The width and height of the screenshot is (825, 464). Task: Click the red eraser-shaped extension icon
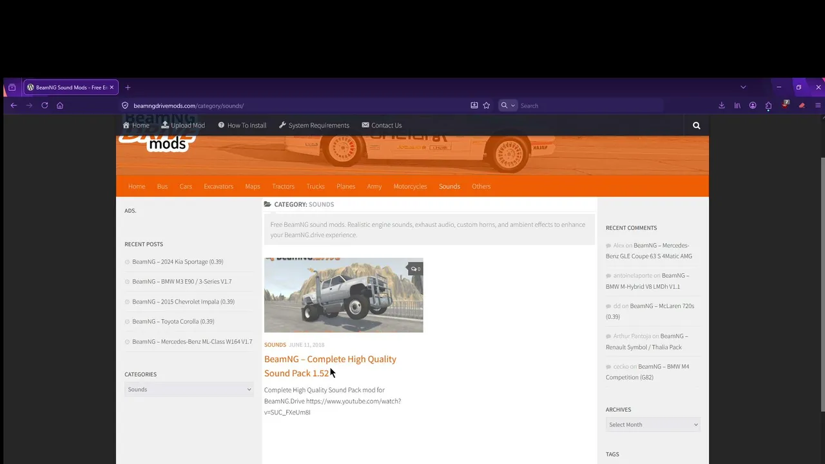tap(802, 106)
